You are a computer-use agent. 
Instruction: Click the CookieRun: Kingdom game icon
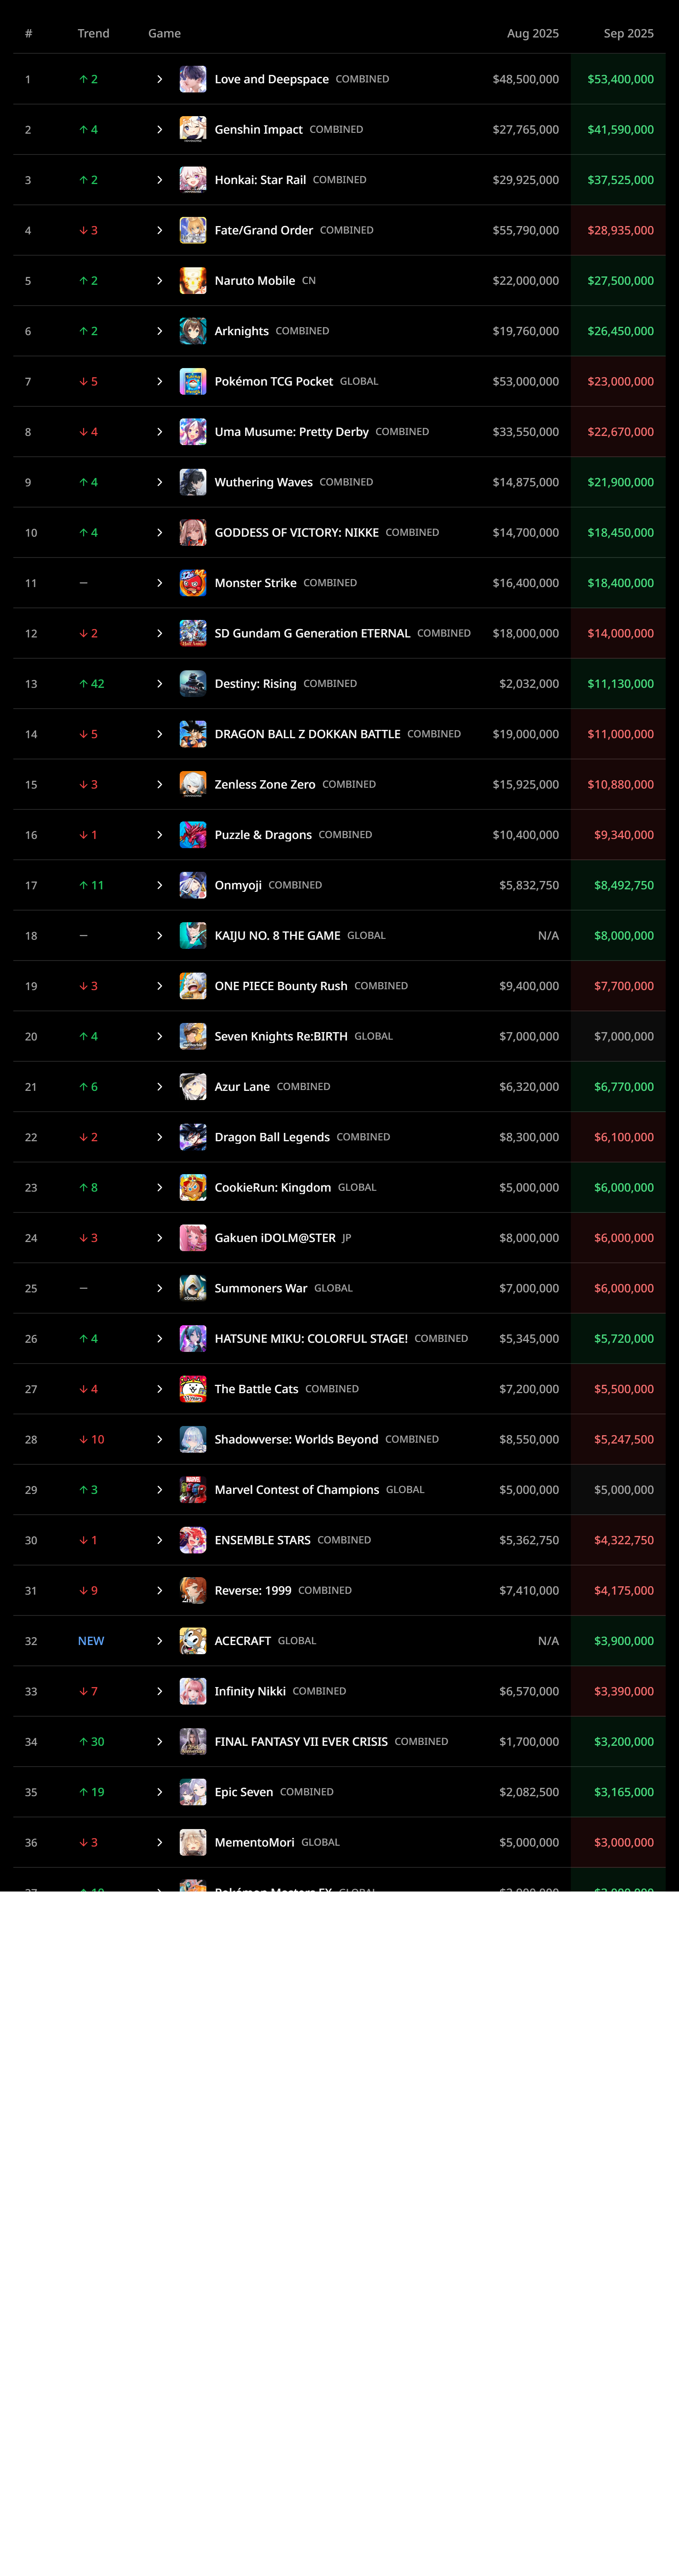tap(193, 1187)
